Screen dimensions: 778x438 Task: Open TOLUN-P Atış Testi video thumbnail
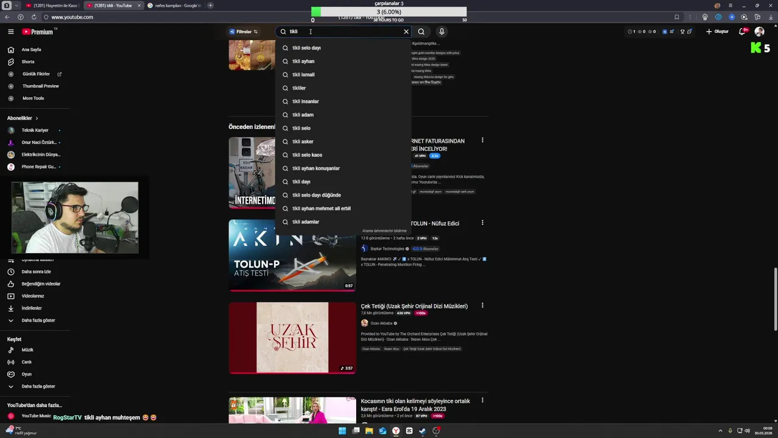click(x=292, y=255)
